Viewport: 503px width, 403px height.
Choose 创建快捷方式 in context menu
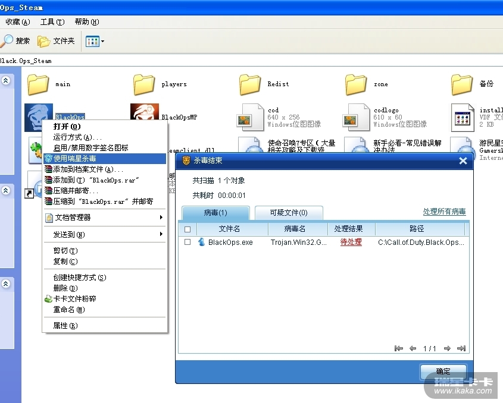(x=105, y=278)
